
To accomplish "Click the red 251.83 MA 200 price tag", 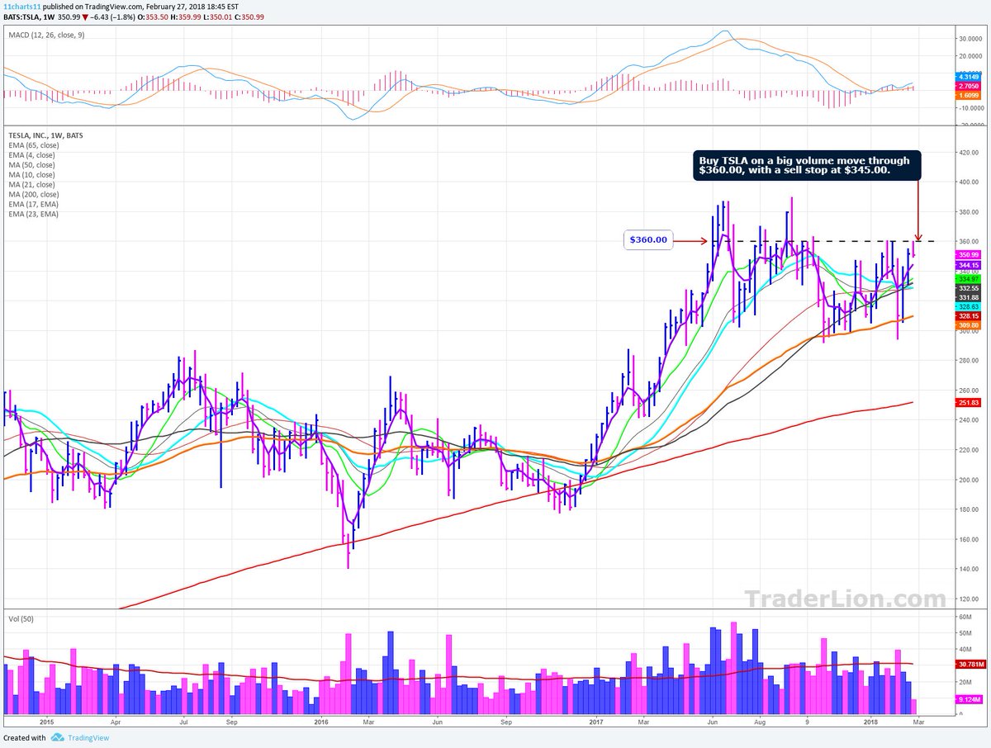I will [x=968, y=401].
